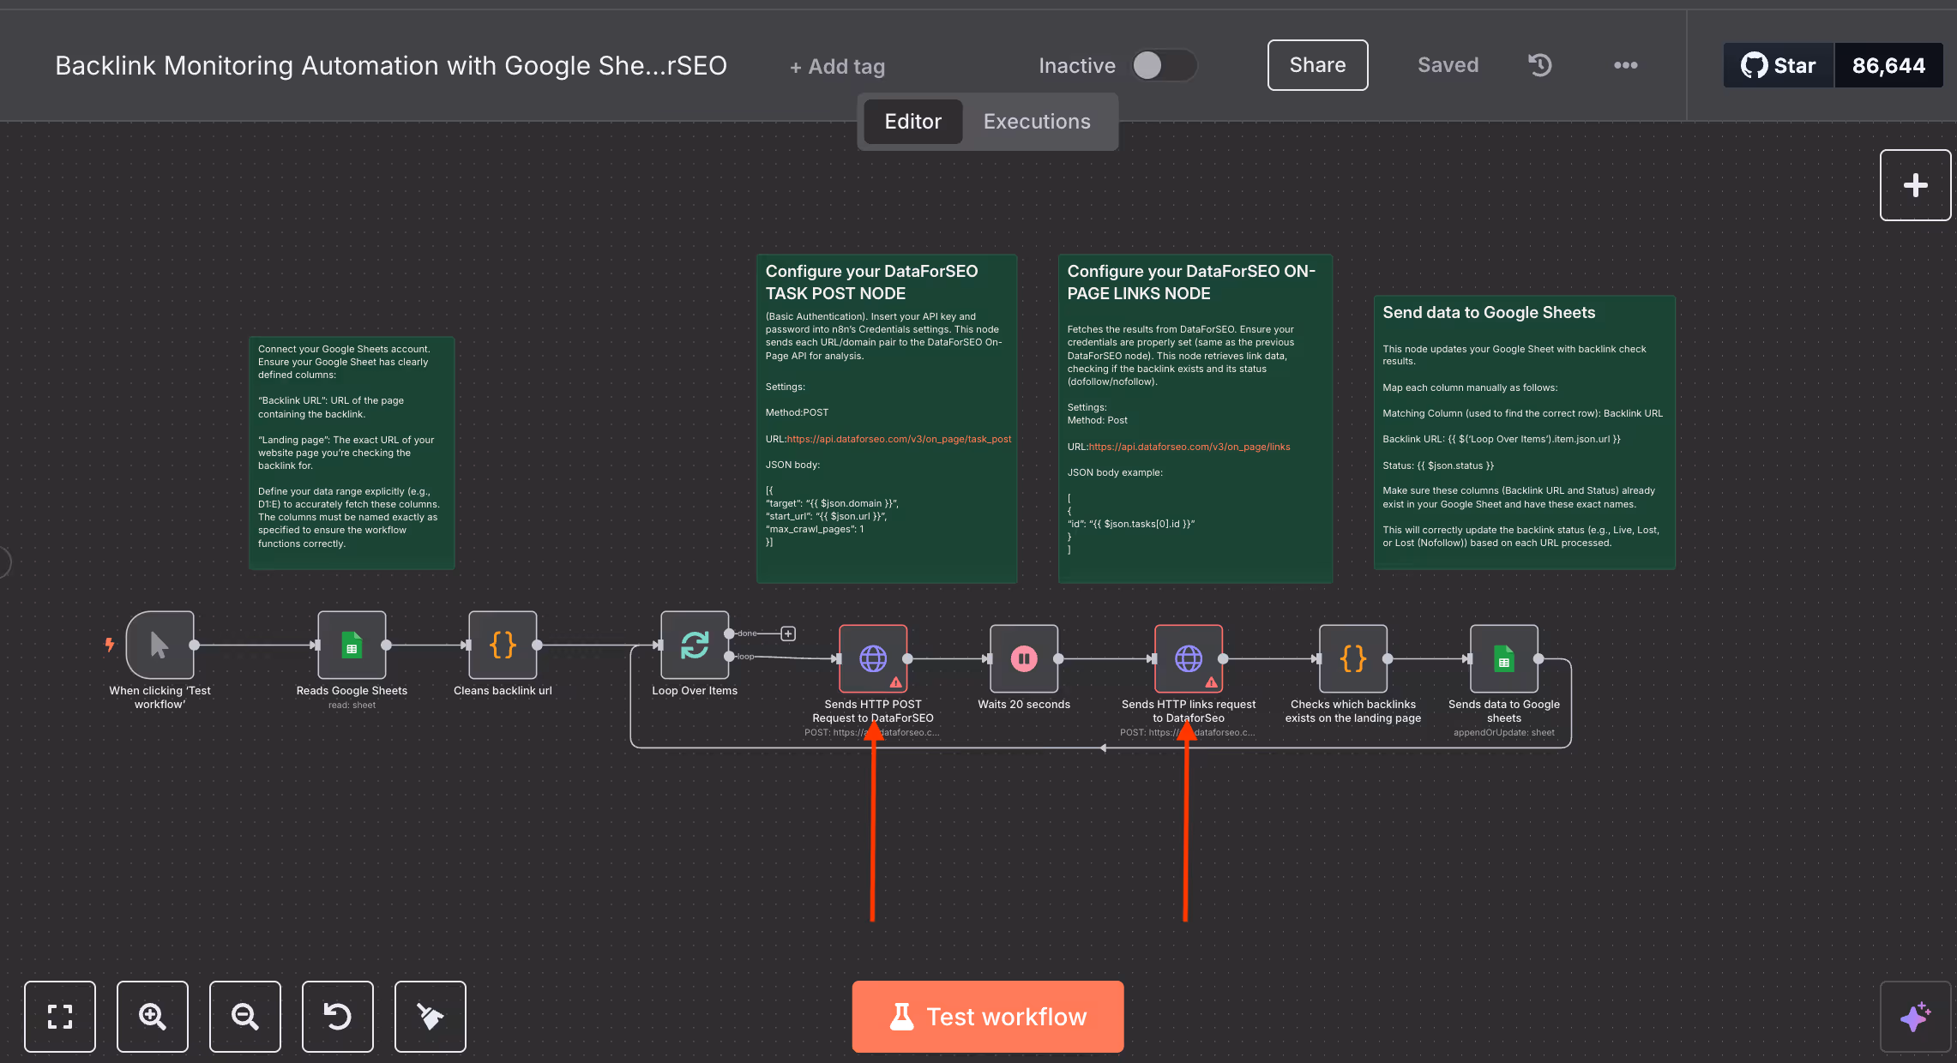Click the Saved status label
Screen dimensions: 1957x1063
click(x=1448, y=65)
